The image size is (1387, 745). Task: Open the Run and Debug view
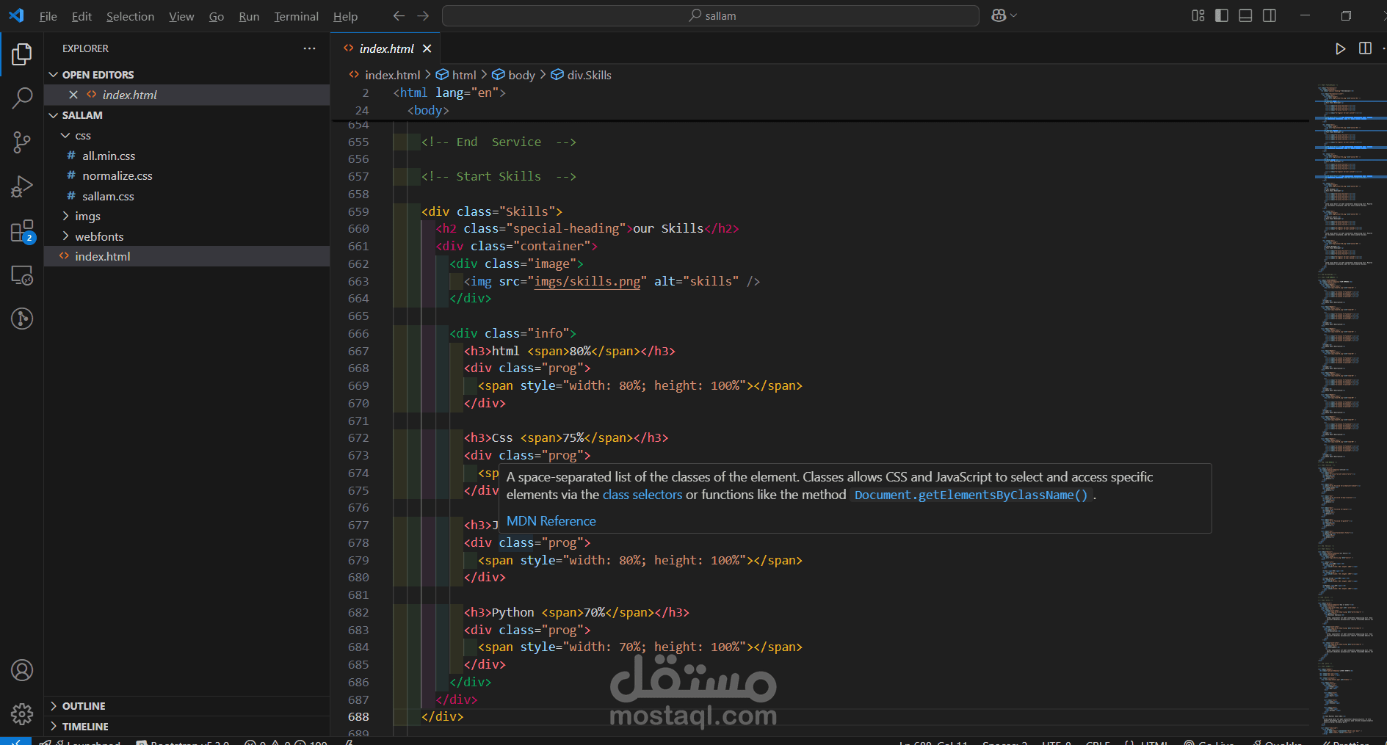[x=22, y=186]
